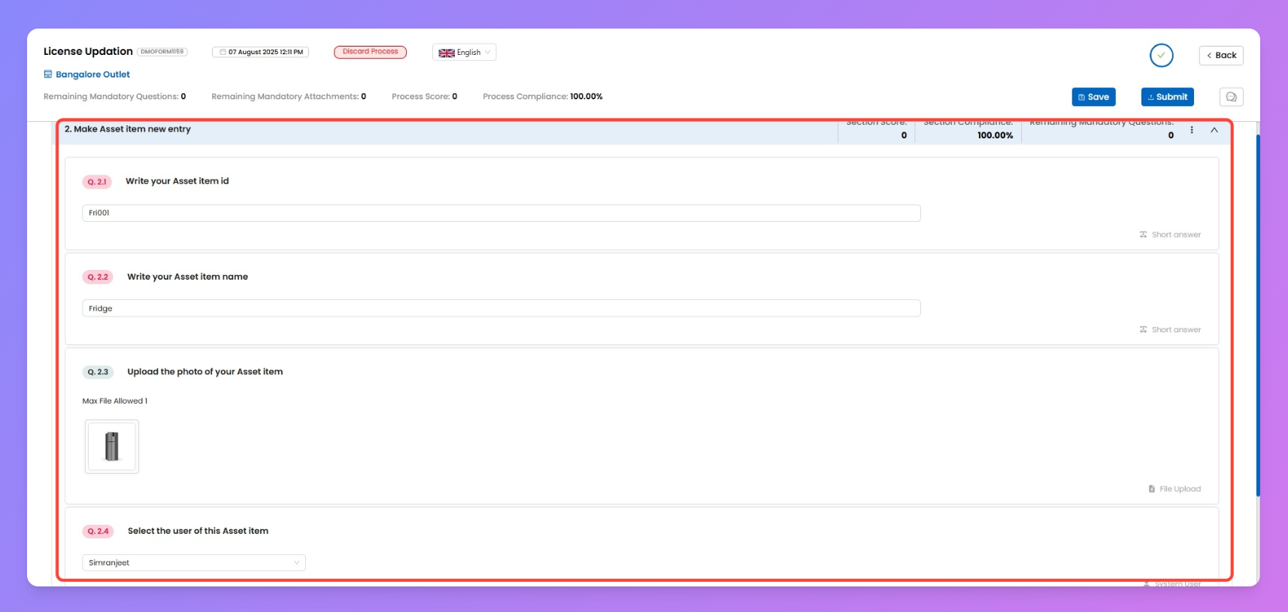Open the Simranjeet user dropdown
The width and height of the screenshot is (1288, 612).
(x=194, y=562)
